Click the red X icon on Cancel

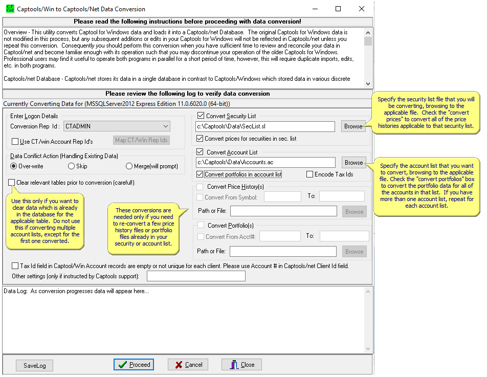click(x=179, y=365)
